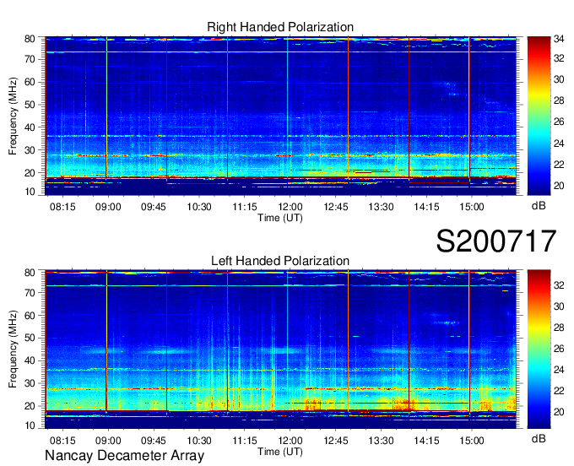This screenshot has width=574, height=466.
Task: Click the "24" value on the lower colorbar
Action: point(559,370)
